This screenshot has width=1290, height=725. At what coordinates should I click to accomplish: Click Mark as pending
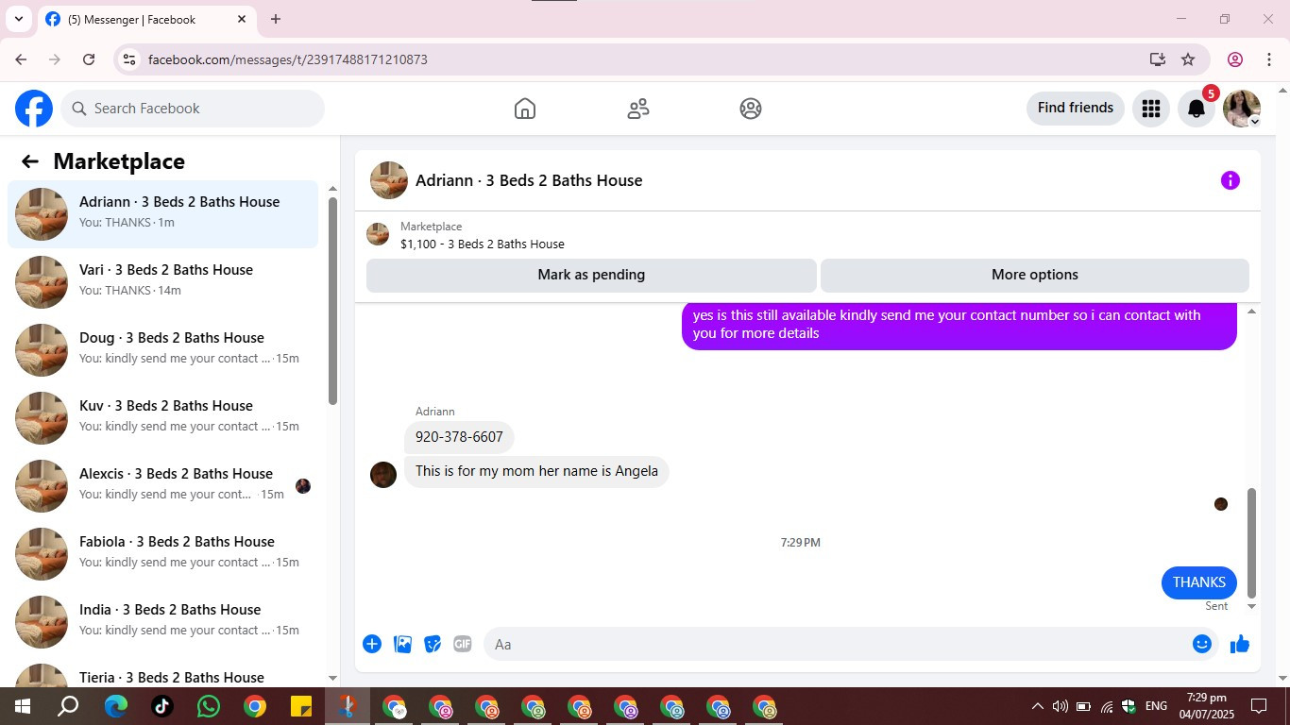click(x=591, y=275)
